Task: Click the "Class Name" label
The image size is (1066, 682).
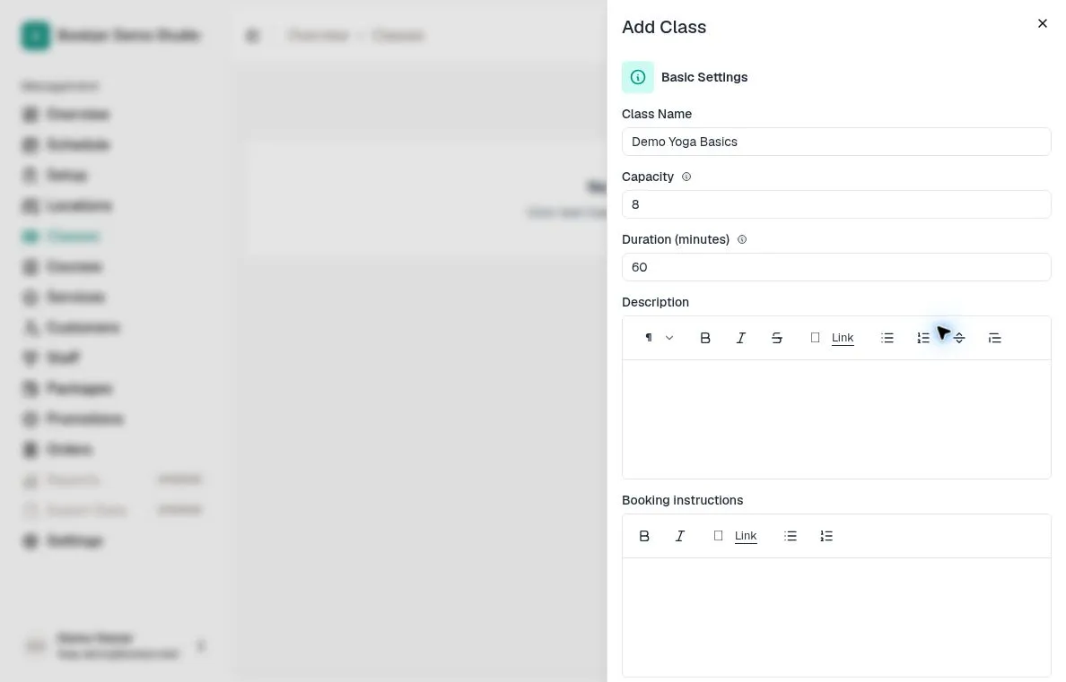Action: pos(657,114)
